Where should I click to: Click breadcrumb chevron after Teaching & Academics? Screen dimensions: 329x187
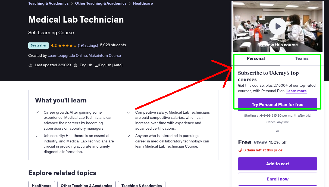click(72, 4)
